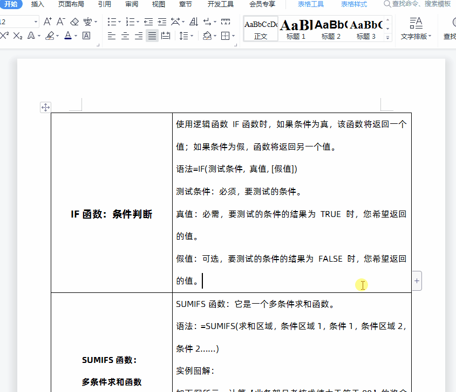Open the 视图 tab
The height and width of the screenshot is (392, 456).
point(159,4)
